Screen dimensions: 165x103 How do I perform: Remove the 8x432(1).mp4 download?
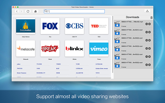(x=149, y=32)
